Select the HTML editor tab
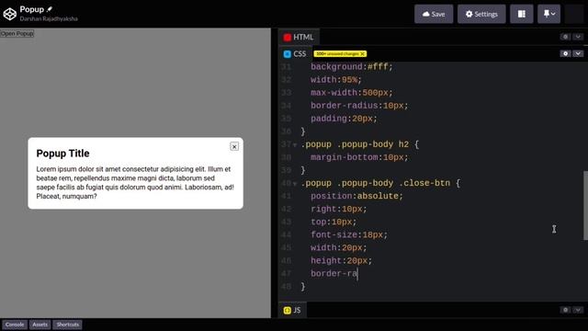This screenshot has width=588, height=331. 299,37
